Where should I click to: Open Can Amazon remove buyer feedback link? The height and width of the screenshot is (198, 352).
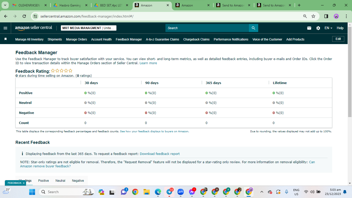[167, 164]
